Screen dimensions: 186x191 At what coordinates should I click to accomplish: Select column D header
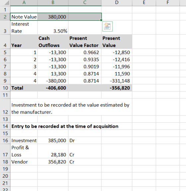click(117, 3)
